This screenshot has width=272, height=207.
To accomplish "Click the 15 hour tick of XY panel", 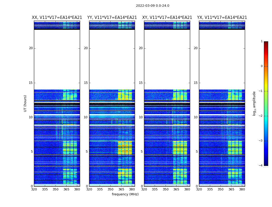I will tap(141, 83).
